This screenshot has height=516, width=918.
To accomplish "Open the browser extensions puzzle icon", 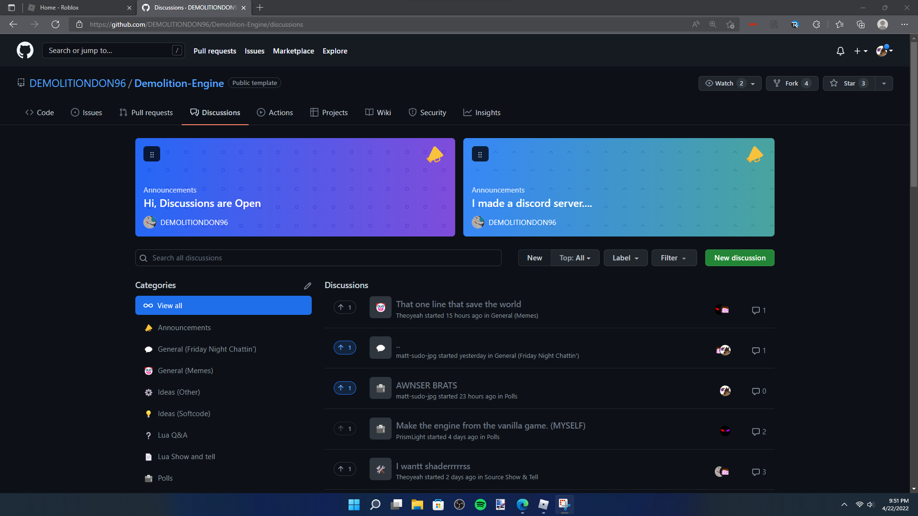I will 816,24.
